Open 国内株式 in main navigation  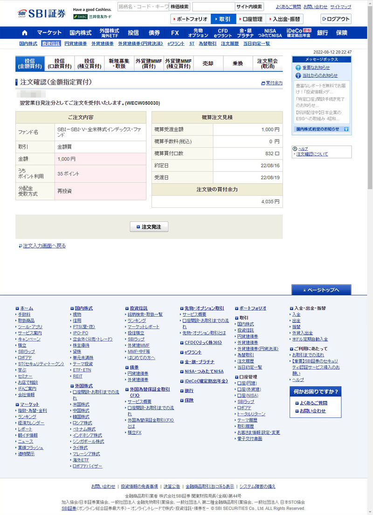[x=80, y=33]
